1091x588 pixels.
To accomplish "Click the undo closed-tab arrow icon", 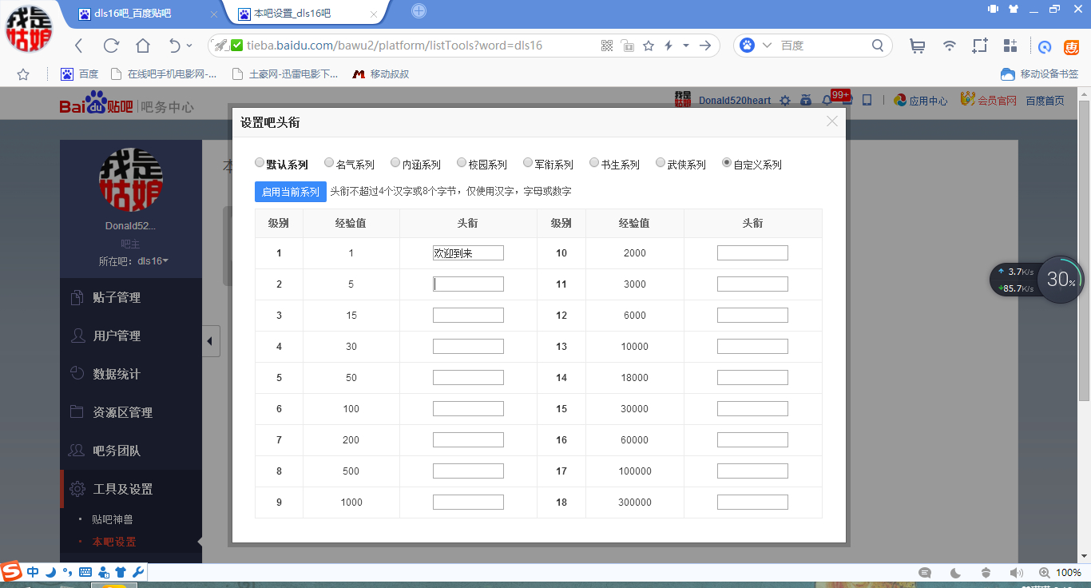I will pyautogui.click(x=175, y=46).
